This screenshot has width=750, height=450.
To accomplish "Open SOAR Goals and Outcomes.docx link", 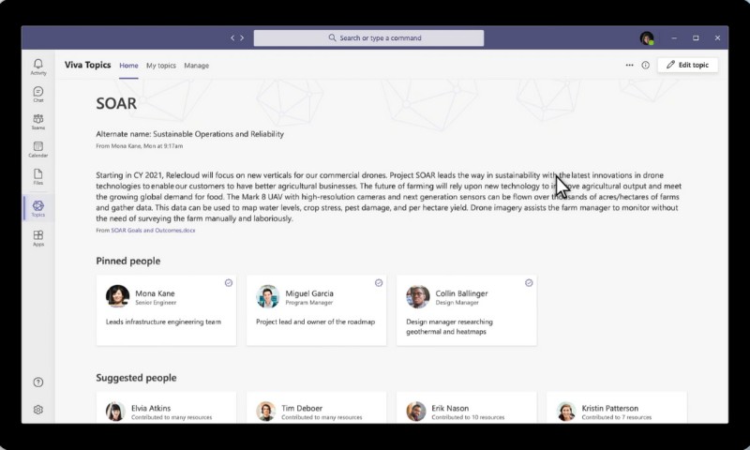I will coord(153,230).
